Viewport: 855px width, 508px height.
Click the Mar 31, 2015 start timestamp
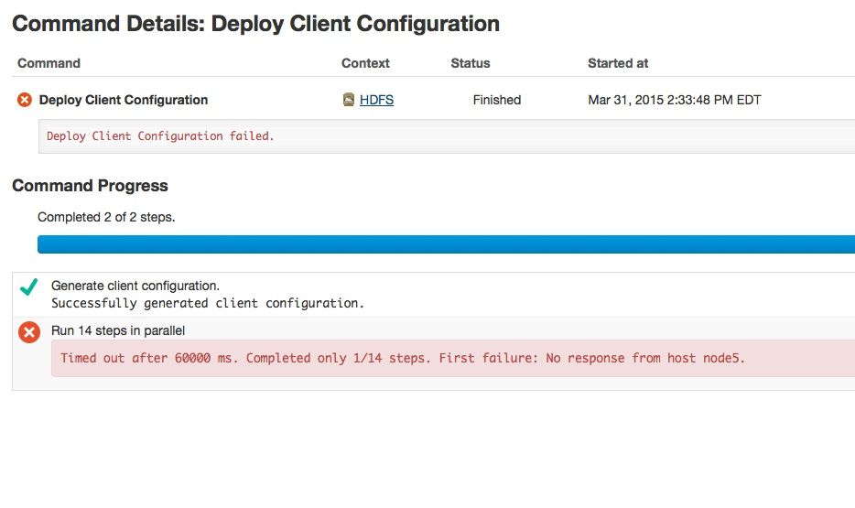click(x=675, y=100)
